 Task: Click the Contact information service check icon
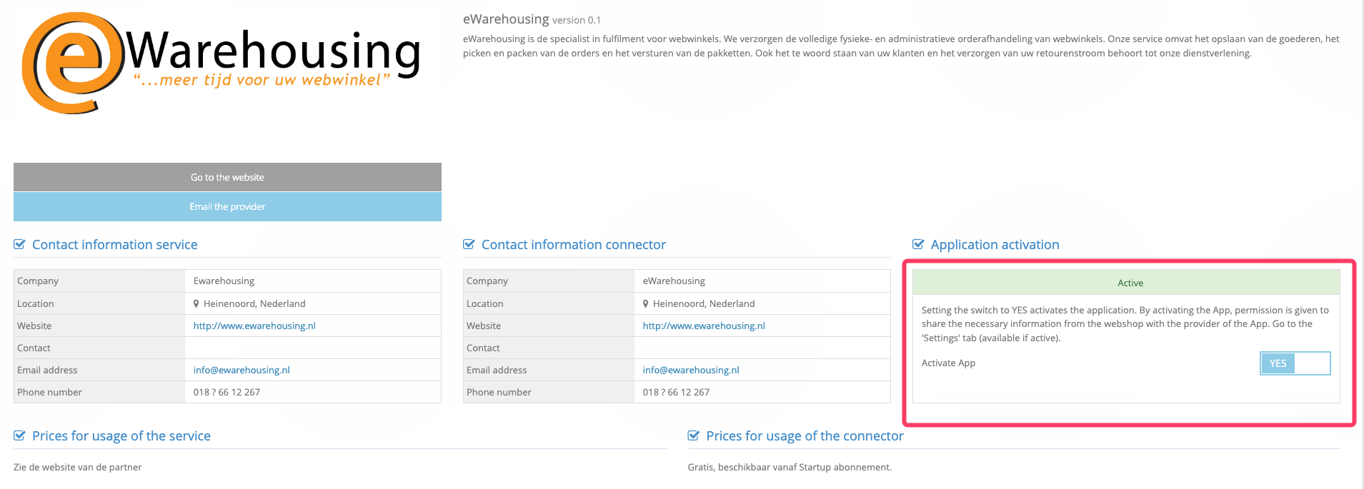coord(20,245)
